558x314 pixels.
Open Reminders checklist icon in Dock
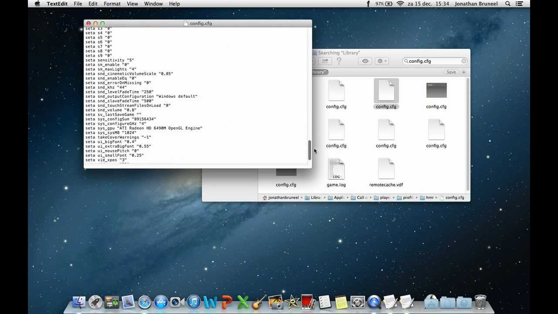(324, 302)
